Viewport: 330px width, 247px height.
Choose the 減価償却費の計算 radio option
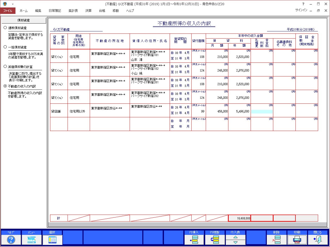click(5, 67)
